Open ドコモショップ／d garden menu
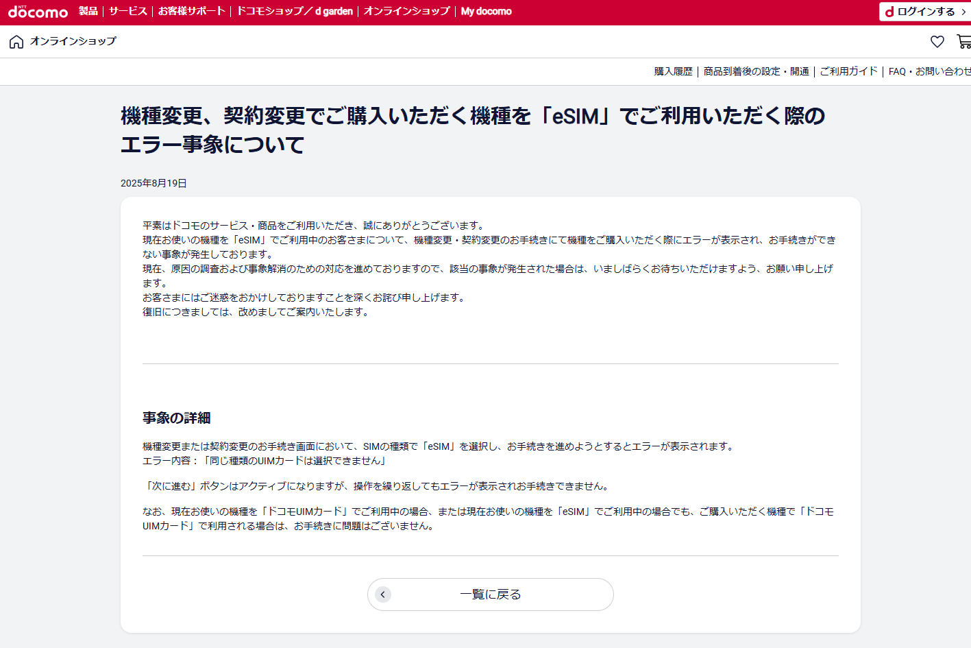The image size is (971, 648). click(295, 11)
